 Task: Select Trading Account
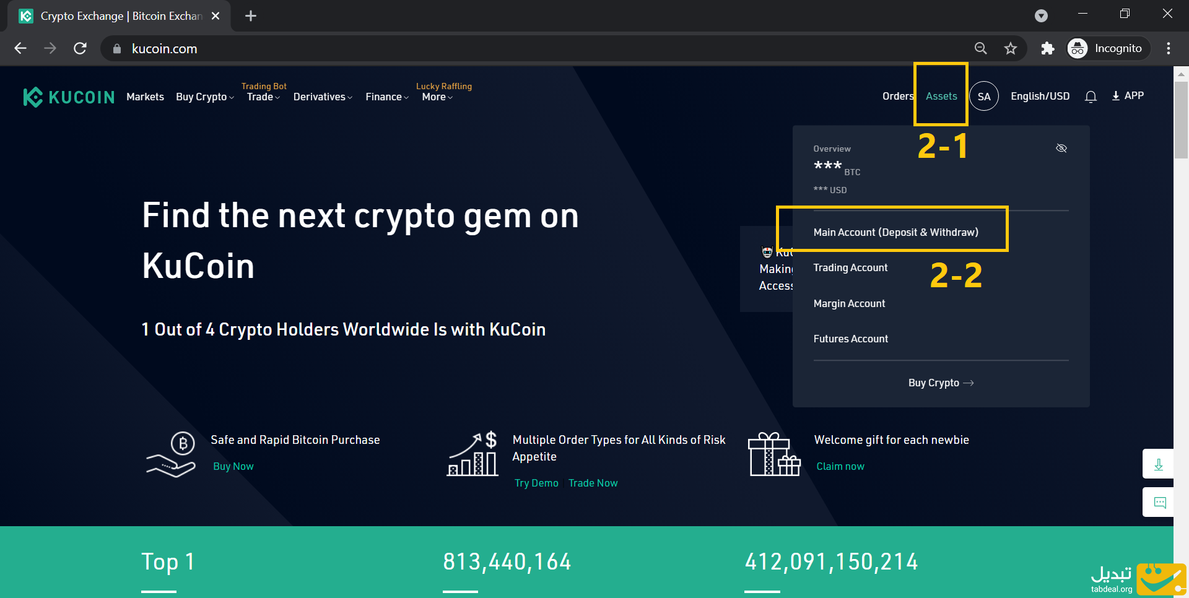coord(850,267)
